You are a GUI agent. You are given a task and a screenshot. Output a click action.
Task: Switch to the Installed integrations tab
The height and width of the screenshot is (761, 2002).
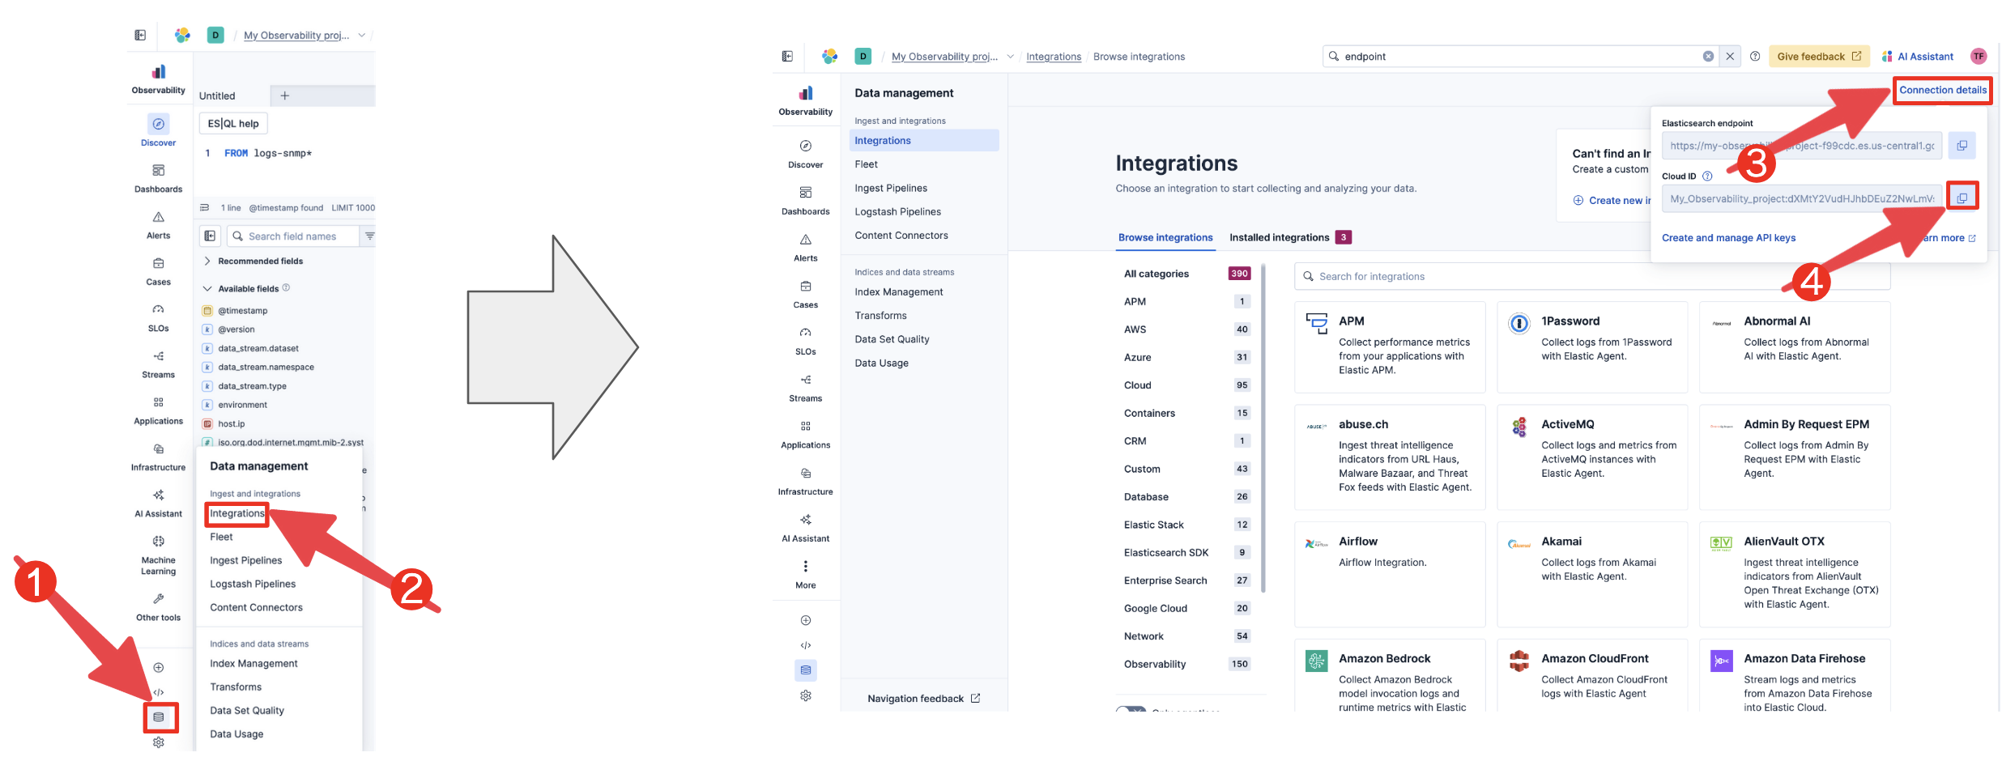coord(1290,237)
